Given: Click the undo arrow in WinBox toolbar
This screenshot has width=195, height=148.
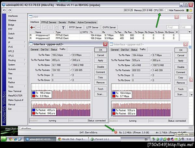Looking at the screenshot, I should coord(5,10).
